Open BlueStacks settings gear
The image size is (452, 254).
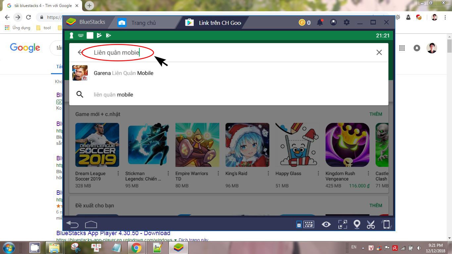coord(346,23)
